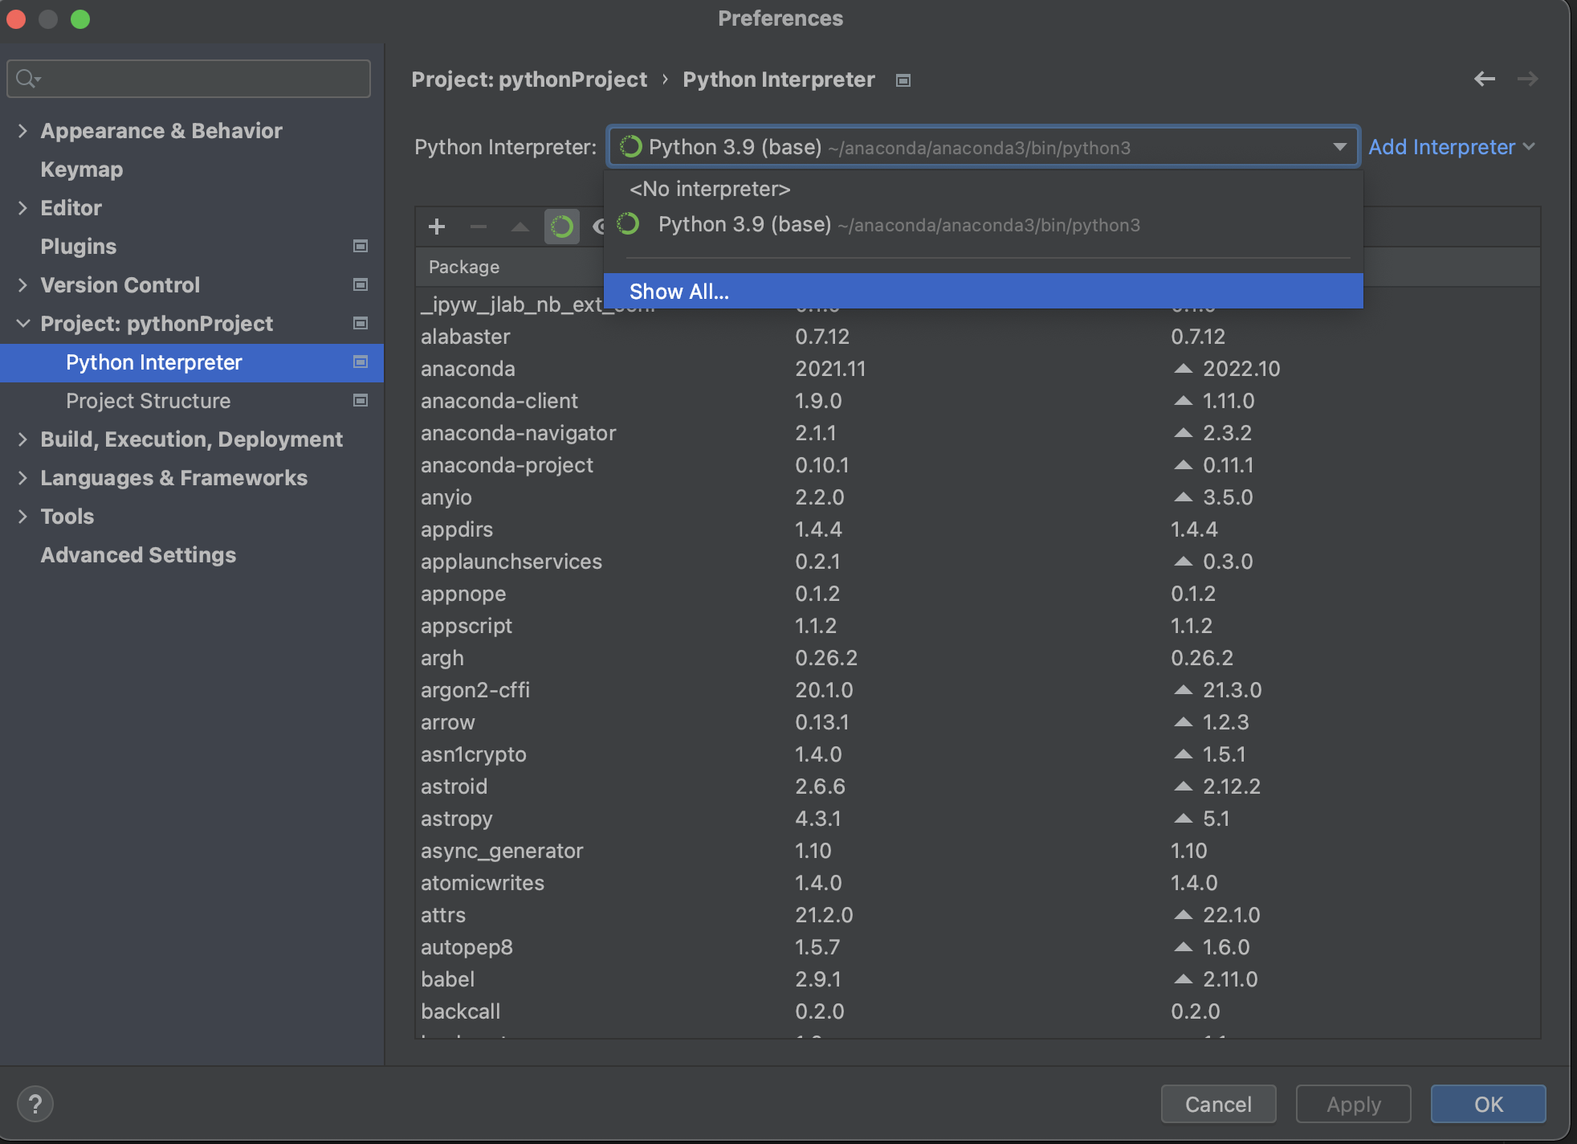Click the upgrade package up-arrow toolbar icon
Viewport: 1577px width, 1144px height.
tap(520, 227)
